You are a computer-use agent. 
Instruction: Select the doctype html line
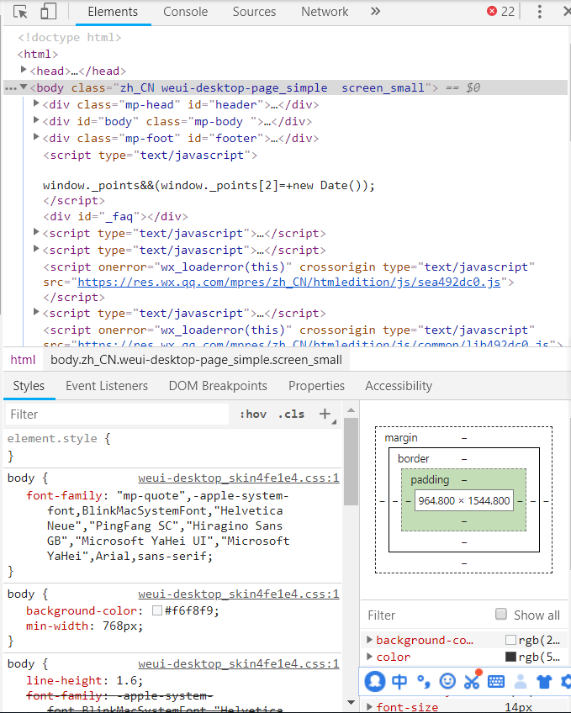click(70, 37)
